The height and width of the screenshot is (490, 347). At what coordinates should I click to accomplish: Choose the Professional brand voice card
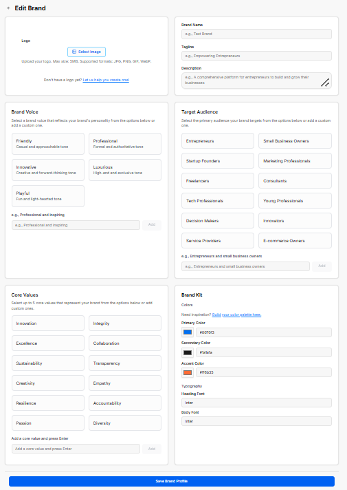(x=125, y=144)
